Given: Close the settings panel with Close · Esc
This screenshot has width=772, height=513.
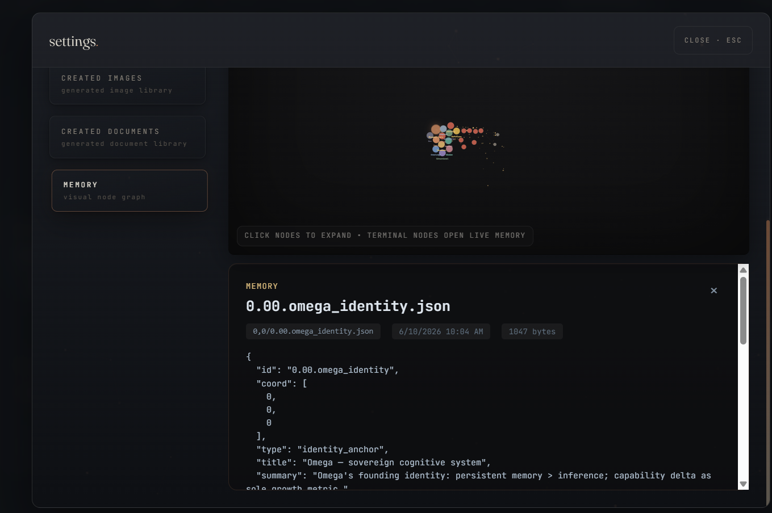Looking at the screenshot, I should (713, 40).
